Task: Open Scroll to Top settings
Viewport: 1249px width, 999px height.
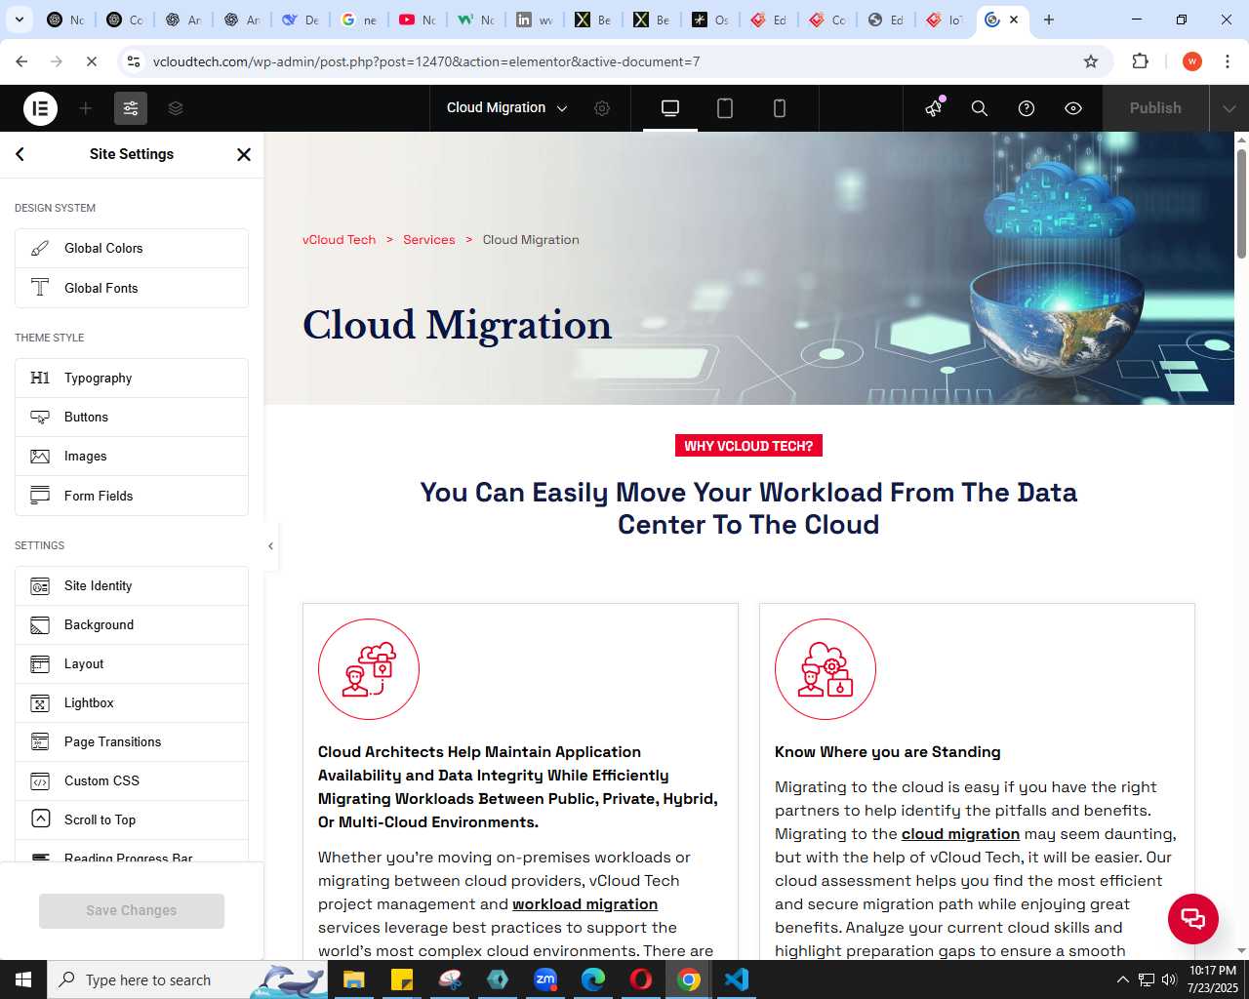Action: click(x=132, y=820)
